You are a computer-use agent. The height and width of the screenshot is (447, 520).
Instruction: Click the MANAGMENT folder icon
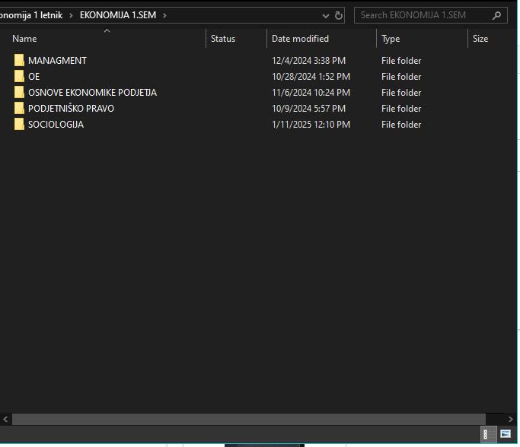19,61
